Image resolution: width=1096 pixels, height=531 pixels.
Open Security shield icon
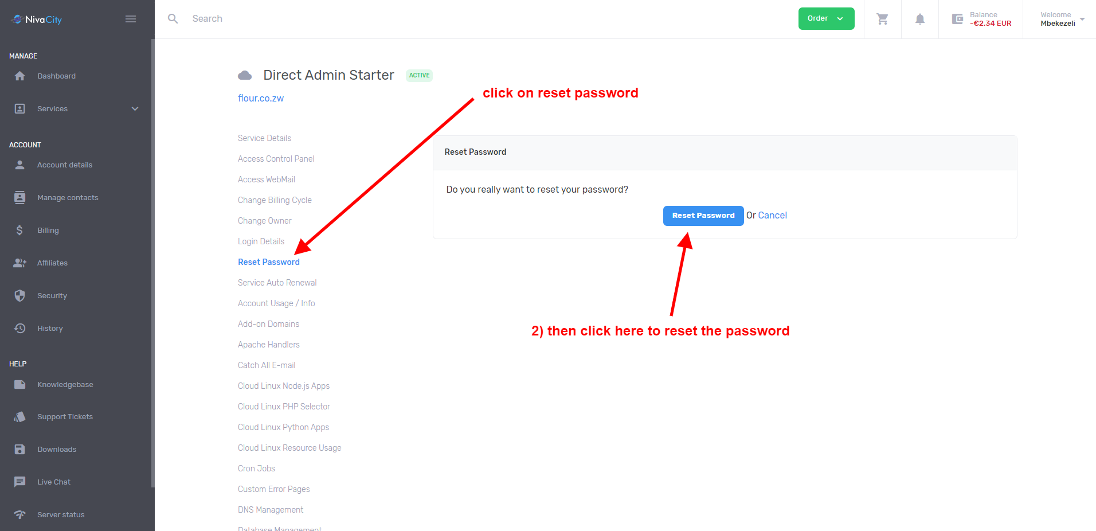(20, 295)
